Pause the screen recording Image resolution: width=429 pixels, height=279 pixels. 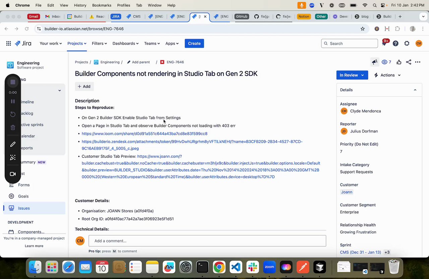13,101
